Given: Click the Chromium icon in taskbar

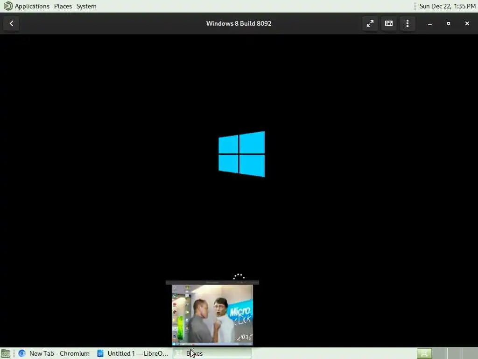Looking at the screenshot, I should tap(21, 353).
